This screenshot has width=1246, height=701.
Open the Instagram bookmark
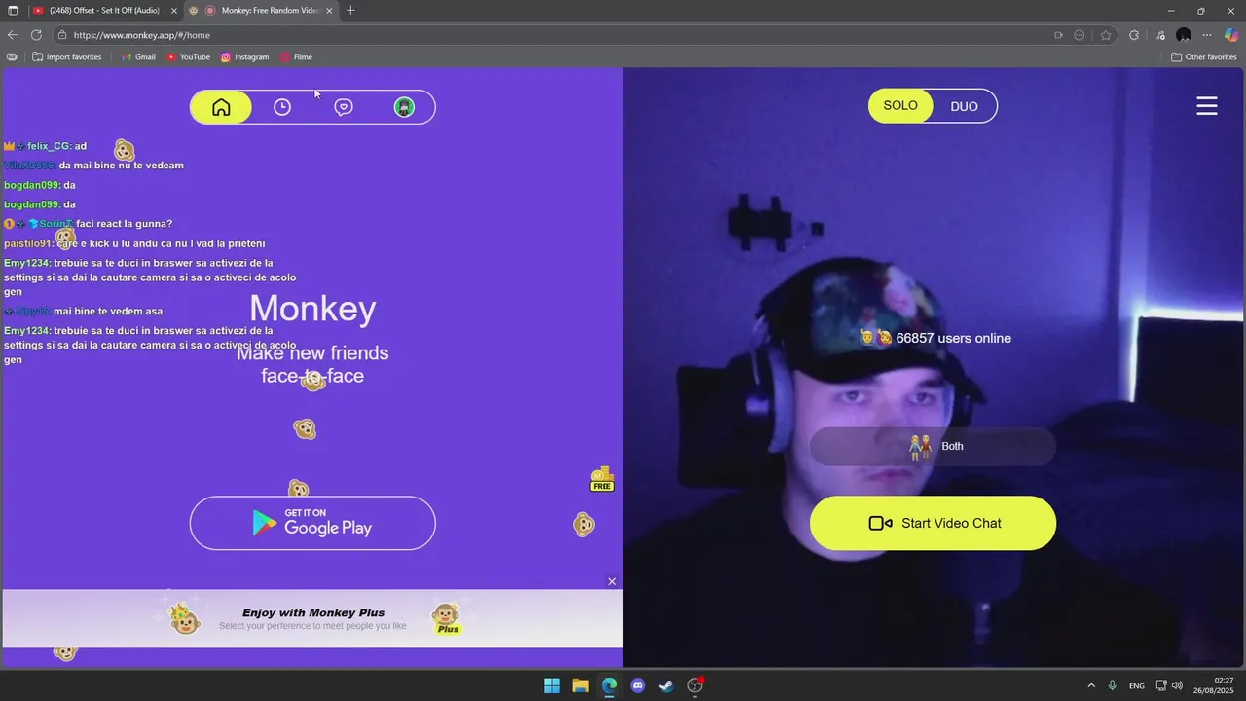tap(244, 57)
